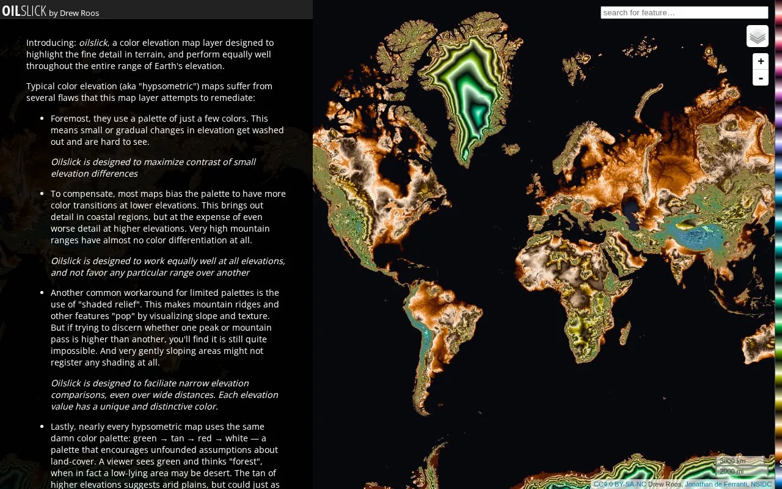Zoom in with the plus button
782x489 pixels.
point(761,61)
